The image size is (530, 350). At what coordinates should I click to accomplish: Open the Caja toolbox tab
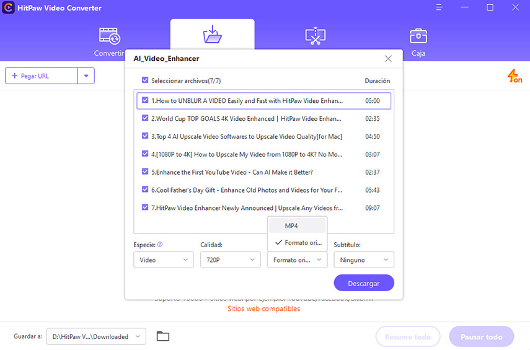[x=418, y=36]
